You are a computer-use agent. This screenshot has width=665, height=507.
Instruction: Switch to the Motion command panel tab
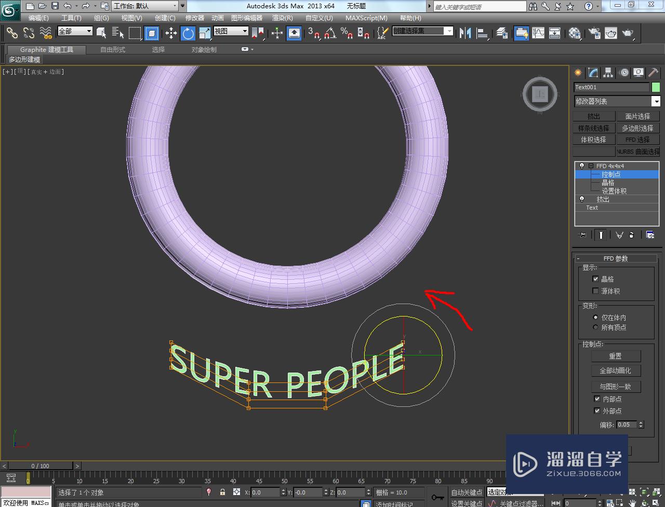pyautogui.click(x=624, y=73)
